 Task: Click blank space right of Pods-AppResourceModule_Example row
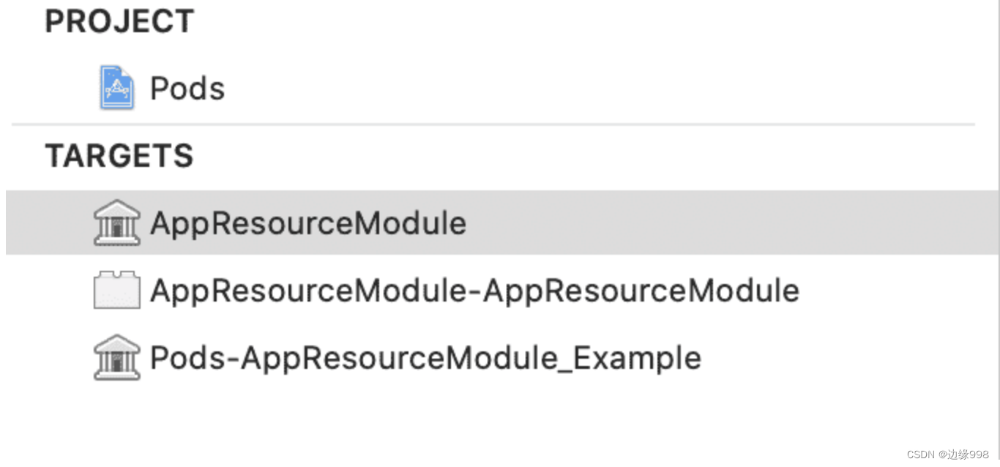pyautogui.click(x=842, y=359)
